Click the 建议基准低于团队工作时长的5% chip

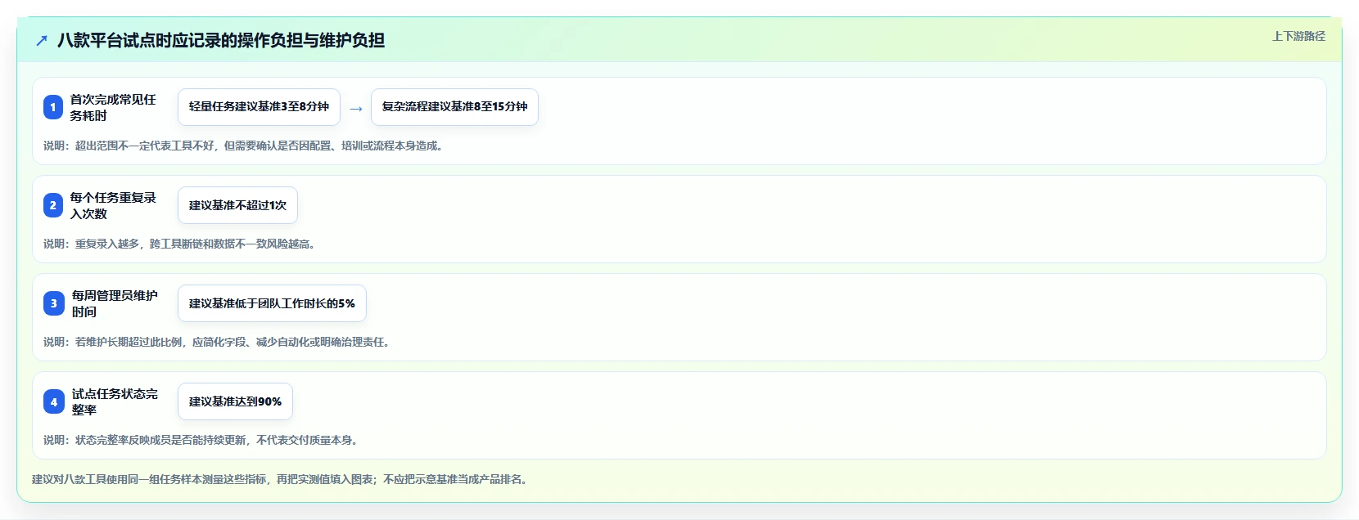point(272,303)
